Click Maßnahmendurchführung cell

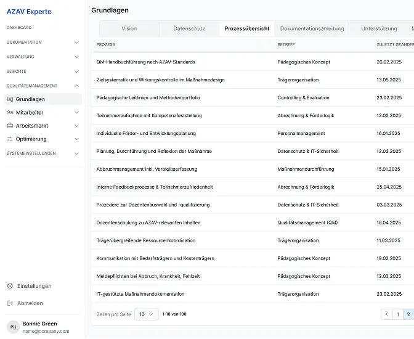click(306, 169)
